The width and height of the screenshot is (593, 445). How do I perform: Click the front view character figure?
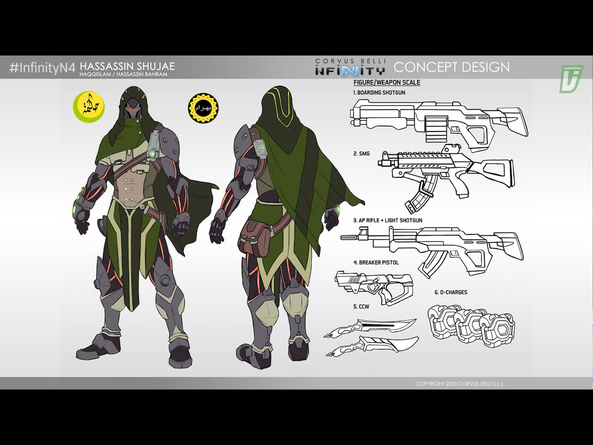(x=133, y=222)
